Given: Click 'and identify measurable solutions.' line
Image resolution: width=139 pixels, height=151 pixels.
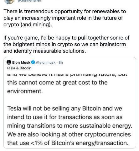Looking at the screenshot, I should tap(45, 51).
